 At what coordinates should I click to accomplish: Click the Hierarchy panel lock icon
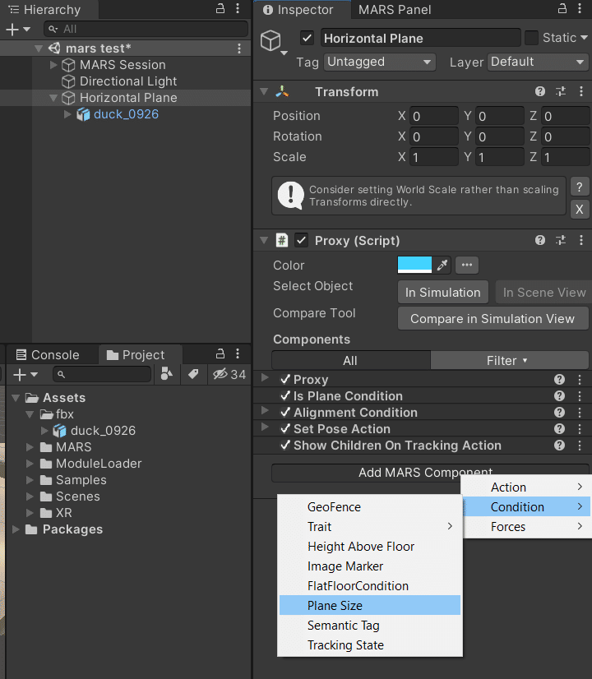pos(220,8)
